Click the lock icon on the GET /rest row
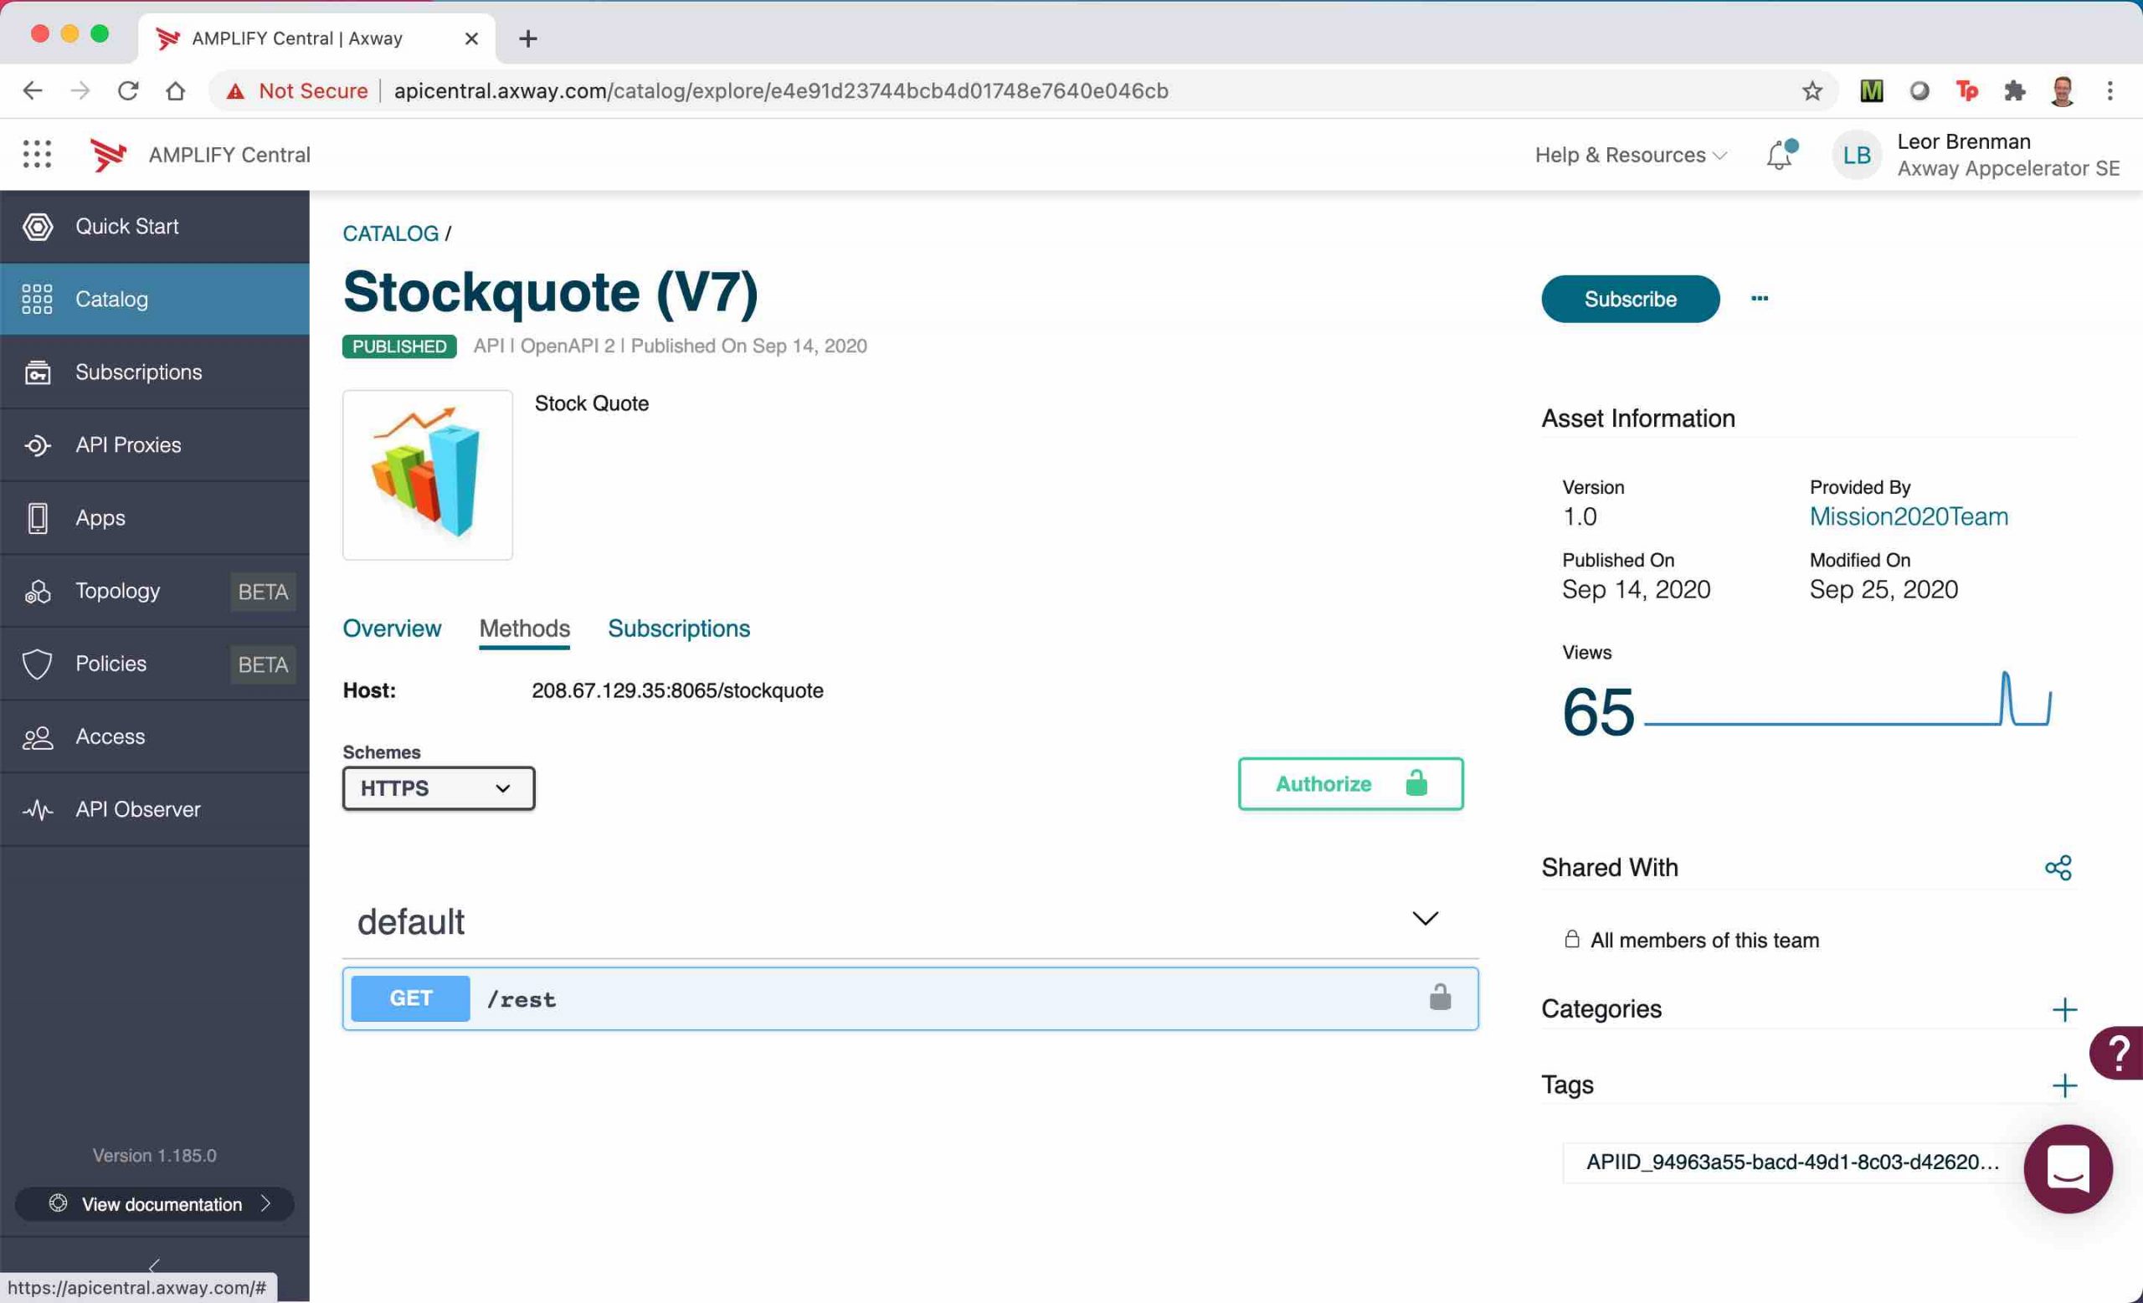The image size is (2143, 1303). tap(1439, 997)
